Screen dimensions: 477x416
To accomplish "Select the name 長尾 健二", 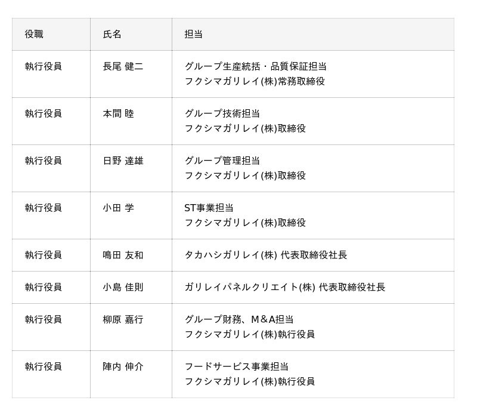I will click(x=123, y=67).
